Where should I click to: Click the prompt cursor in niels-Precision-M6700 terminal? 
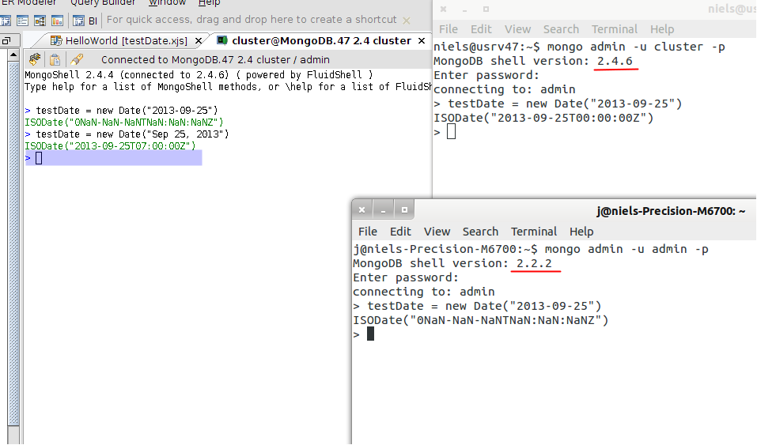pos(370,334)
